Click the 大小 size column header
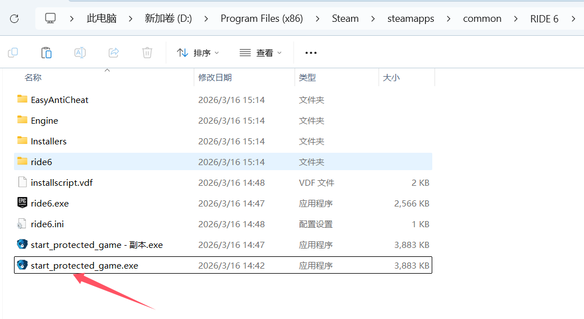The width and height of the screenshot is (584, 319). coord(391,78)
